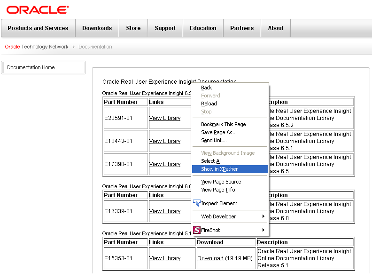
Task: Select part number E18442-01
Action: (x=118, y=141)
